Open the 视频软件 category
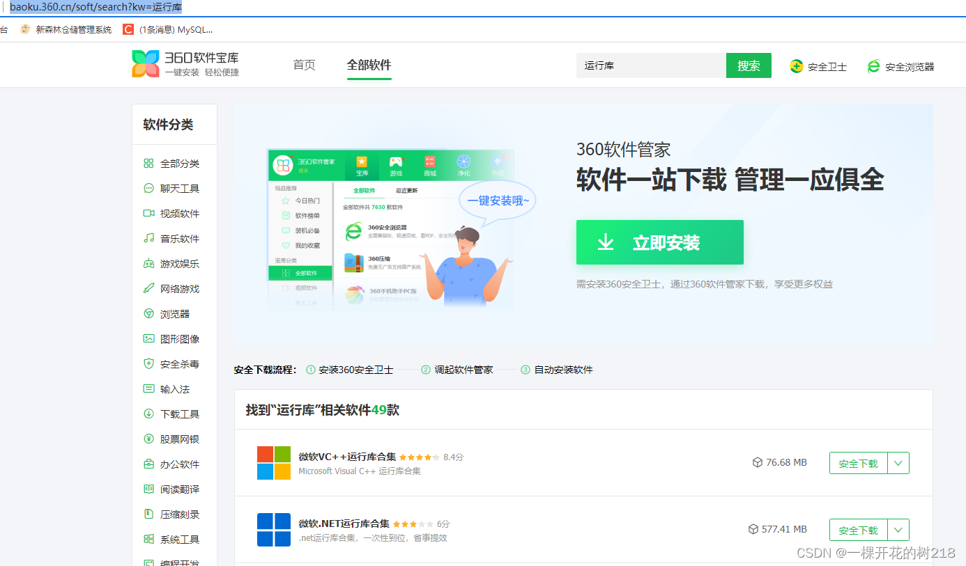966x566 pixels. [180, 214]
